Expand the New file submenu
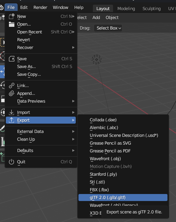Screen dimensions: 176x222 point(41,16)
